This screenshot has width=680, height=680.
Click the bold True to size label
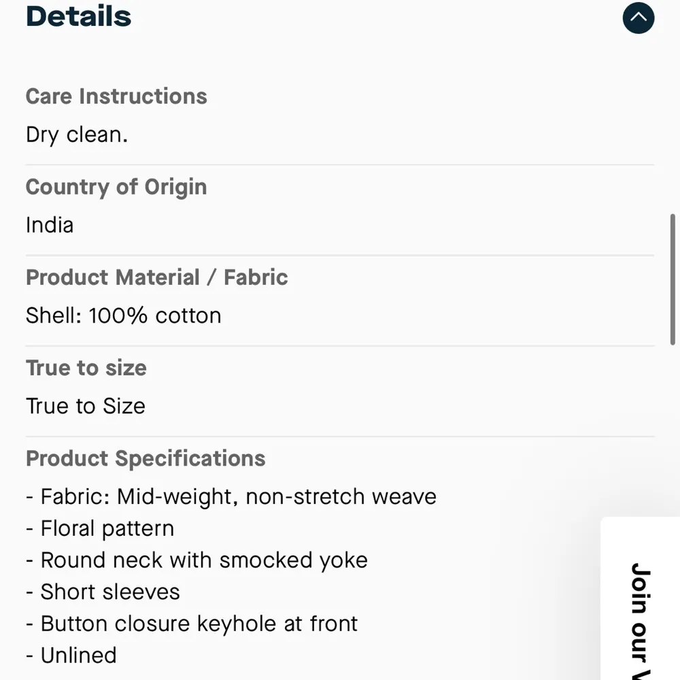click(86, 368)
